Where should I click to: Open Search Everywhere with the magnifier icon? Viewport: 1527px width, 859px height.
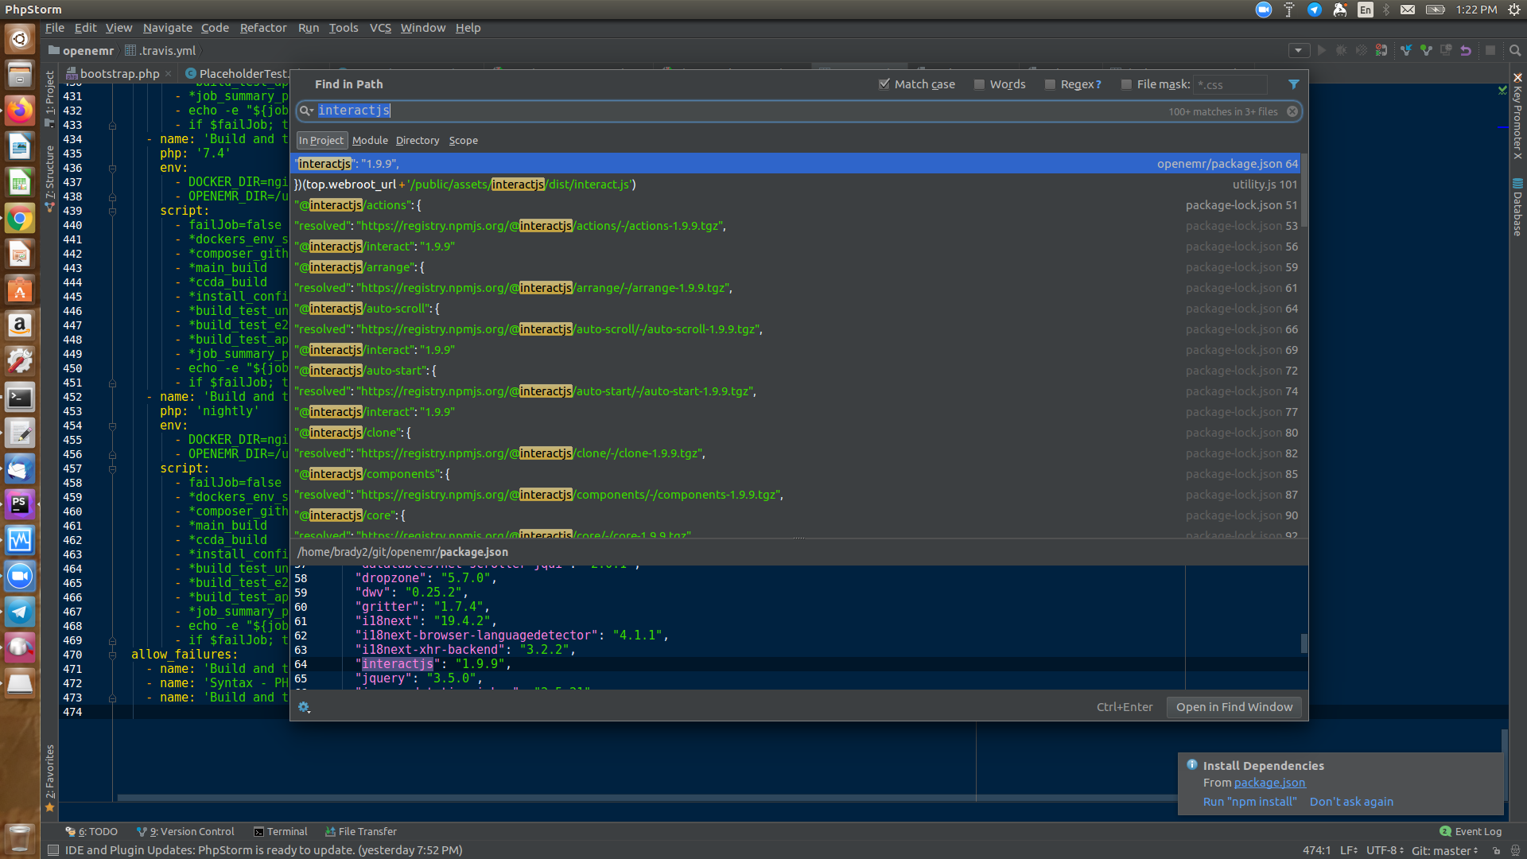[1515, 49]
